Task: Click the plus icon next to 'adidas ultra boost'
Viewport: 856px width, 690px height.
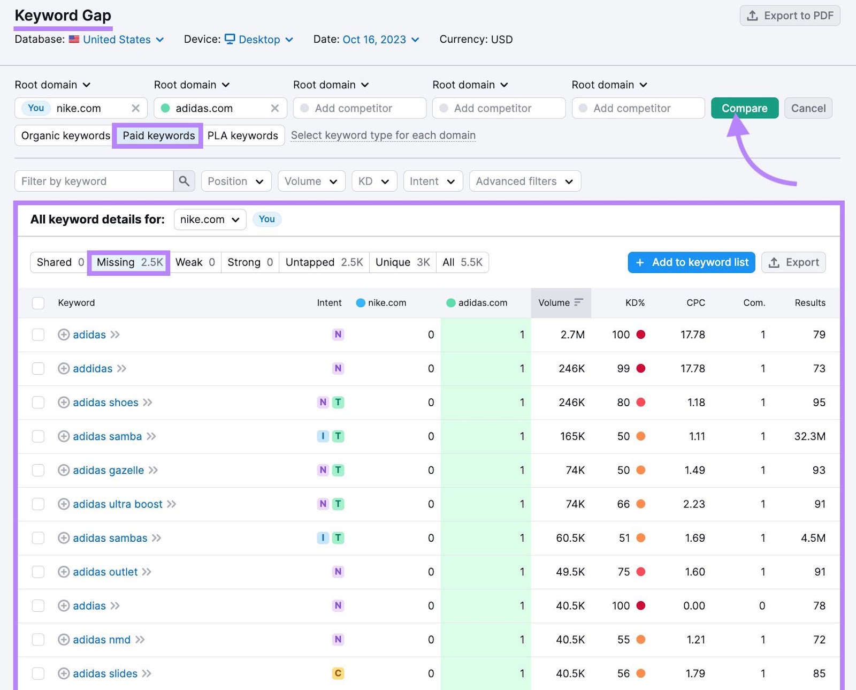Action: click(64, 504)
